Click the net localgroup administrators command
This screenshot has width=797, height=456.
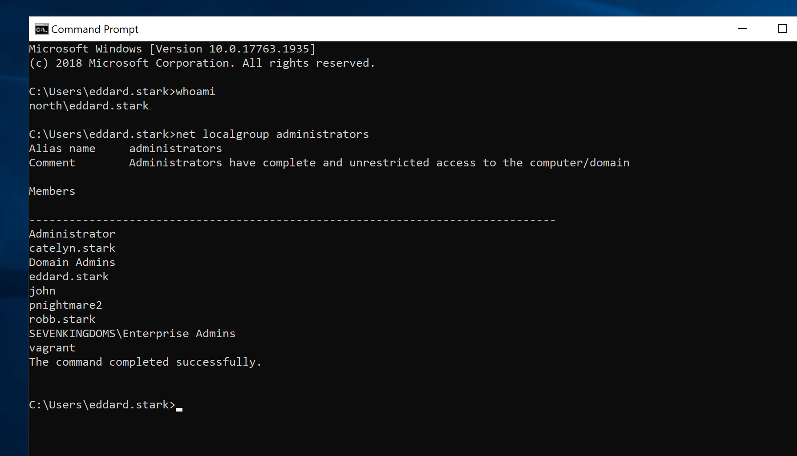272,134
